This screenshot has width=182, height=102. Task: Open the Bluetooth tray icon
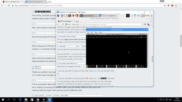(131, 16)
